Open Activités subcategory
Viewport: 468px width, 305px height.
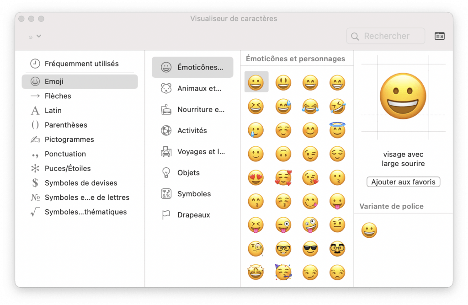pyautogui.click(x=192, y=130)
